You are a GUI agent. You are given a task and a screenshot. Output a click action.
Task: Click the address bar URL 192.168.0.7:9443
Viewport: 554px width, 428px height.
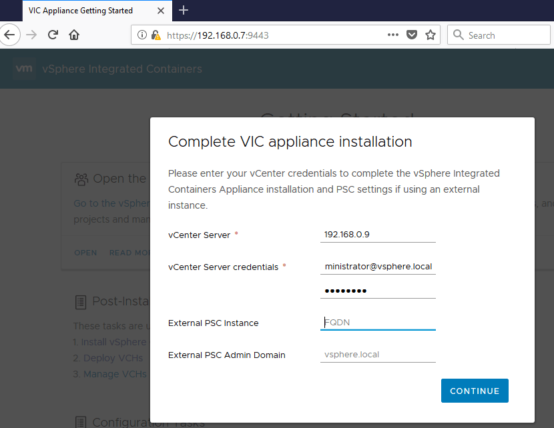pyautogui.click(x=218, y=35)
